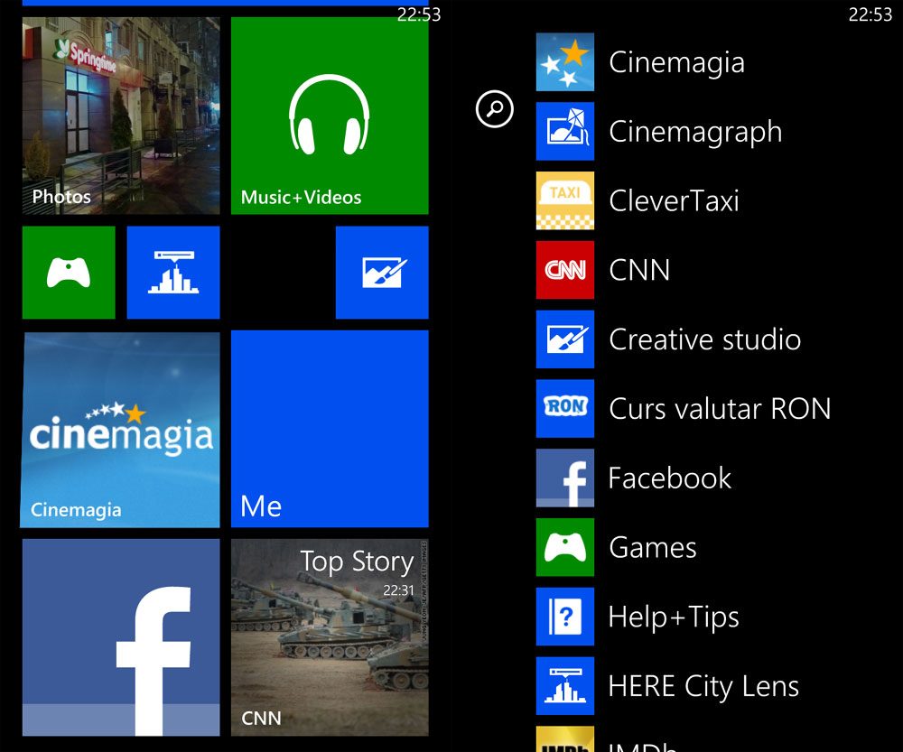Open the Music+Videos tile
Viewport: 903px width, 752px height.
click(x=330, y=116)
